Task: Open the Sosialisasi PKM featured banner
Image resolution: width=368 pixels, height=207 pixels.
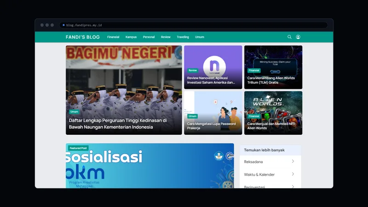Action: coord(150,166)
